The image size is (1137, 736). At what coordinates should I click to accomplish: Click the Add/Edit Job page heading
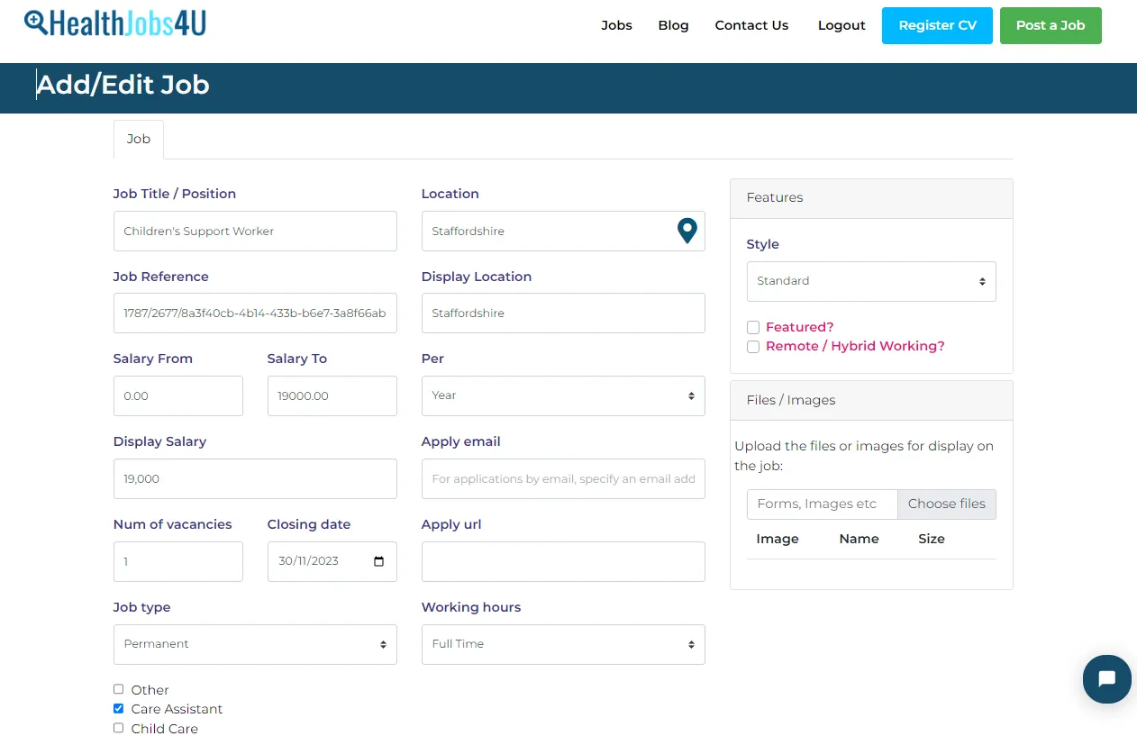coord(123,85)
